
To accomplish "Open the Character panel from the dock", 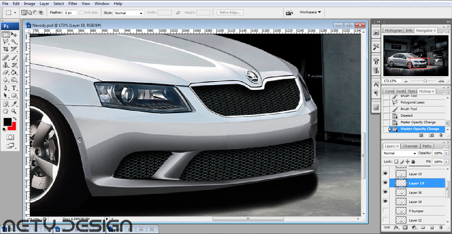I will [376, 85].
